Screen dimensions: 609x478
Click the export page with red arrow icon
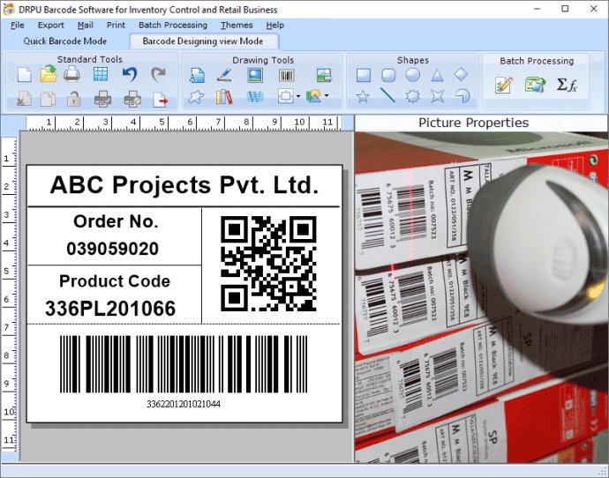coord(160,100)
